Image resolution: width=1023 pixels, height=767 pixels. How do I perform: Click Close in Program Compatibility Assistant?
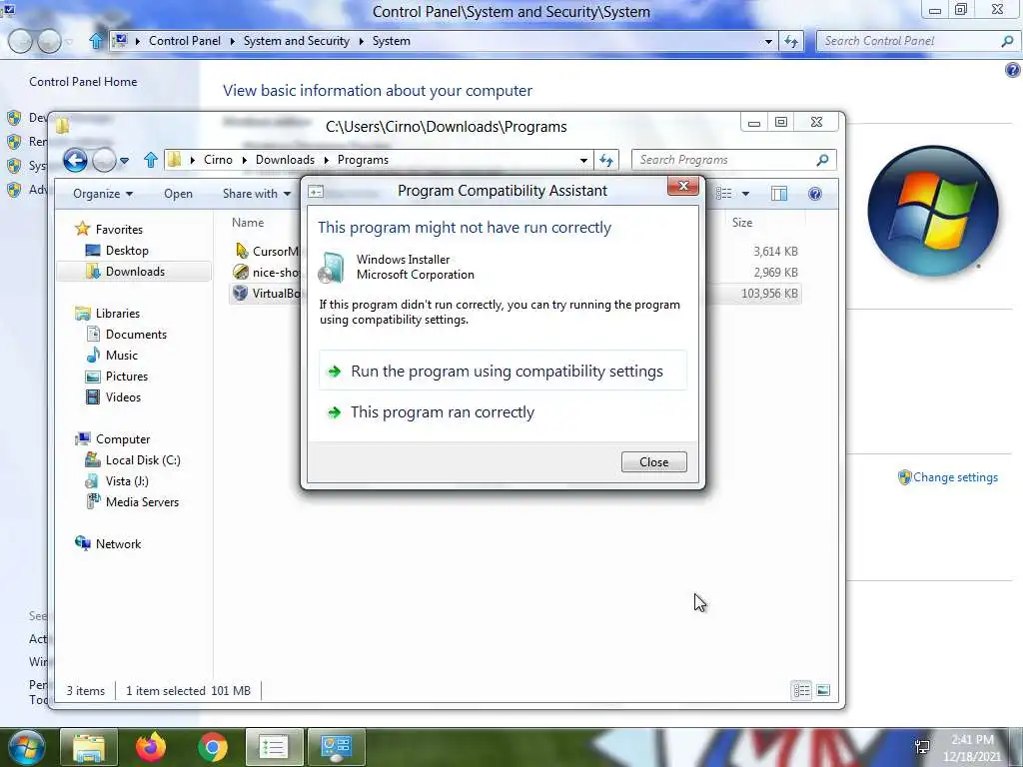click(x=653, y=461)
